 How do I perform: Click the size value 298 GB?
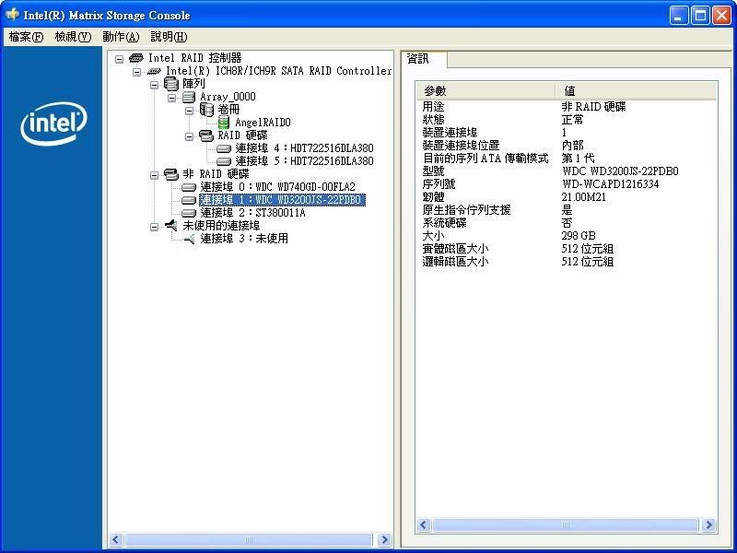(x=579, y=236)
